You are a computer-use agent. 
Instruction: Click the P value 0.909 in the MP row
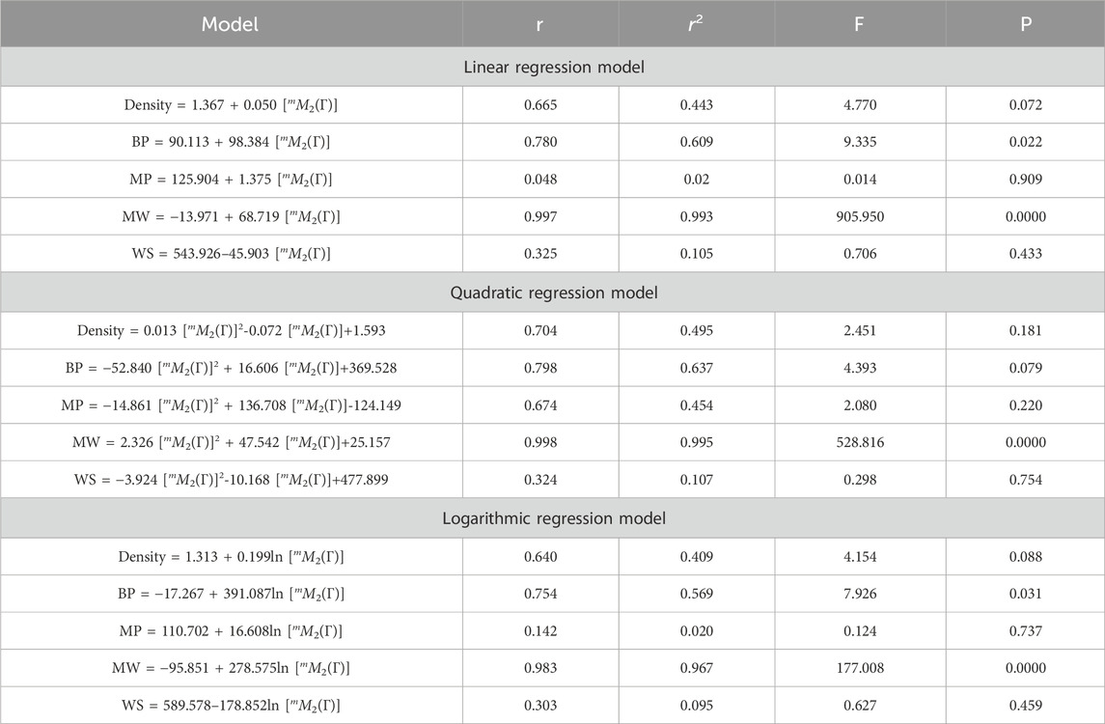tap(1025, 179)
